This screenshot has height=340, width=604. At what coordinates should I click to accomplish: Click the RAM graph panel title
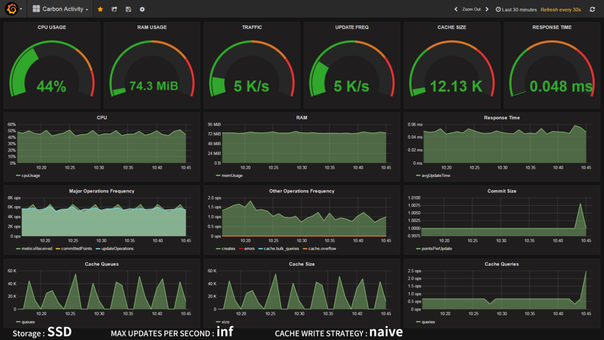pos(301,117)
